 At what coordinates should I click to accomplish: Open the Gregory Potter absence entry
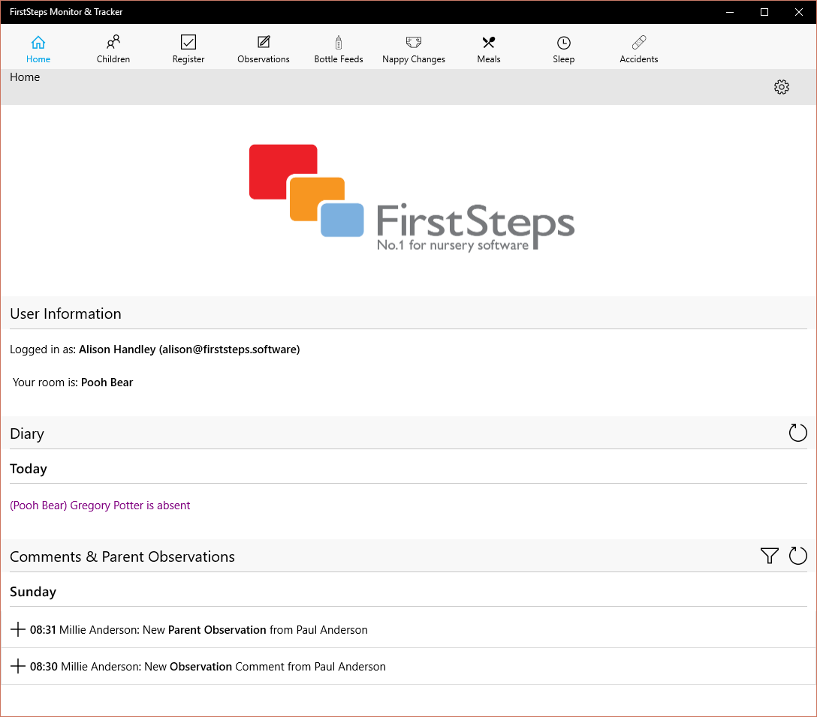100,505
